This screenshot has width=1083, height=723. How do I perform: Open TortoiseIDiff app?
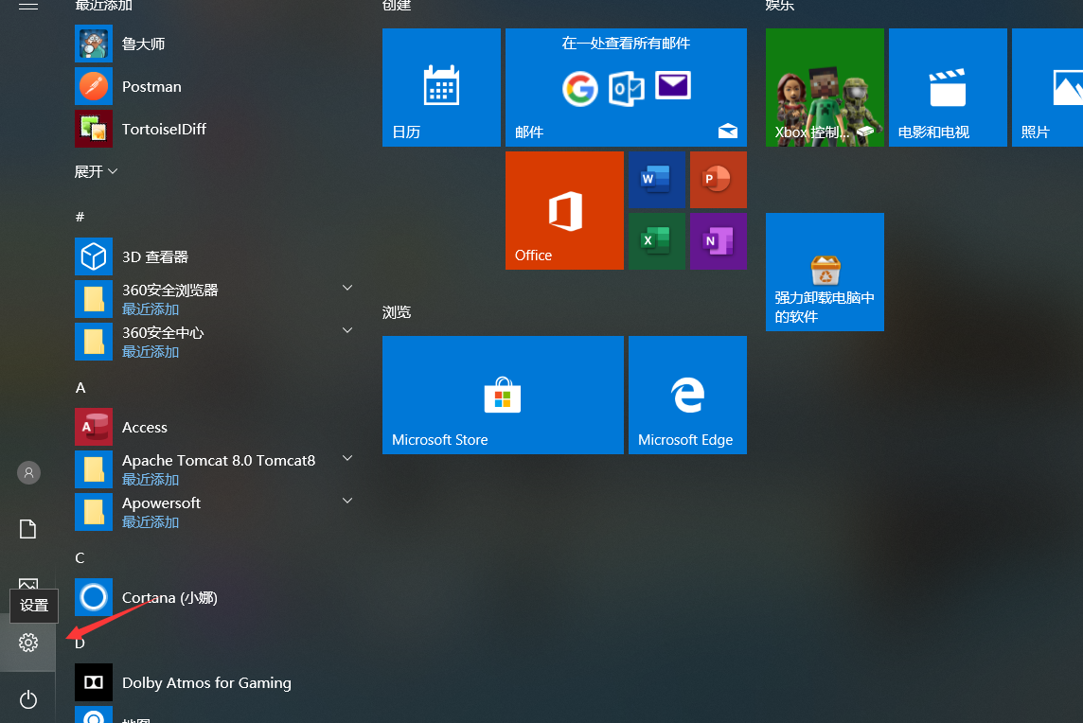[164, 129]
